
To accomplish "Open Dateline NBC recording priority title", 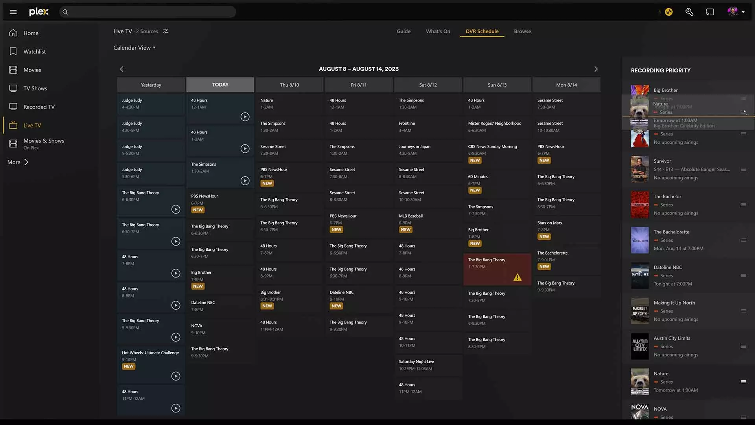I will point(668,267).
